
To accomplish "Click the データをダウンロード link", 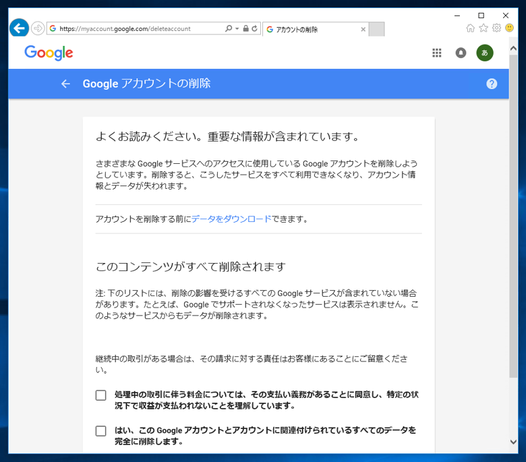I will pyautogui.click(x=231, y=219).
